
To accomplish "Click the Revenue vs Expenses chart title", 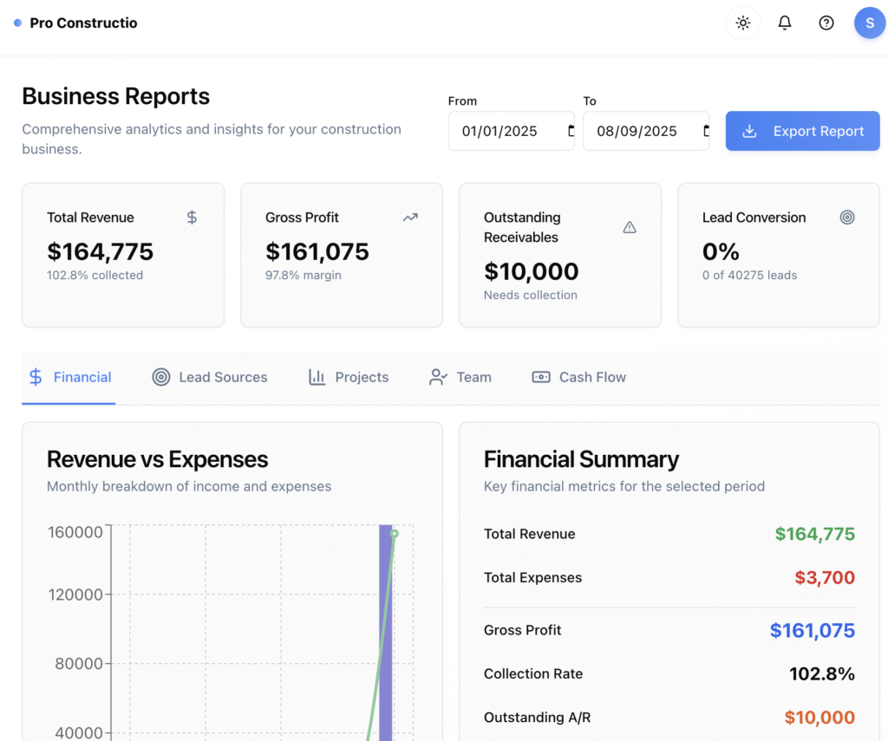I will coord(158,459).
